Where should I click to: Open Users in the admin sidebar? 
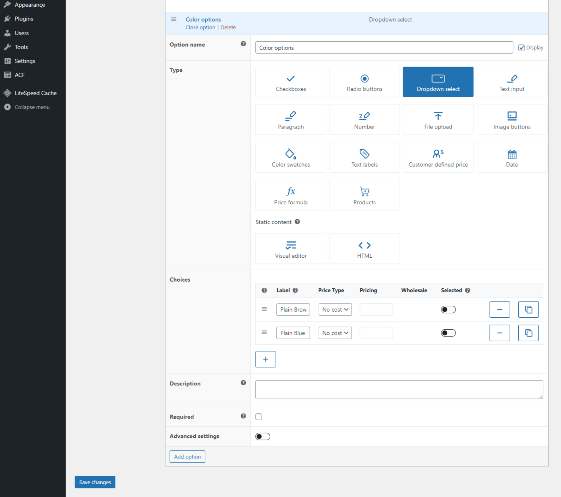[x=22, y=33]
